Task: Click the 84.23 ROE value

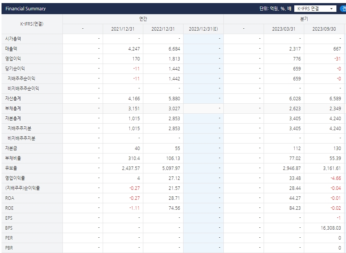Action: pos(295,208)
